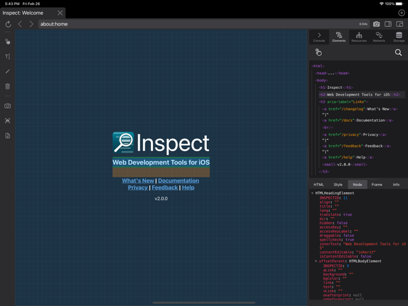Viewport: 408px width, 306px height.
Task: Open the Resources panel
Action: [x=359, y=37]
